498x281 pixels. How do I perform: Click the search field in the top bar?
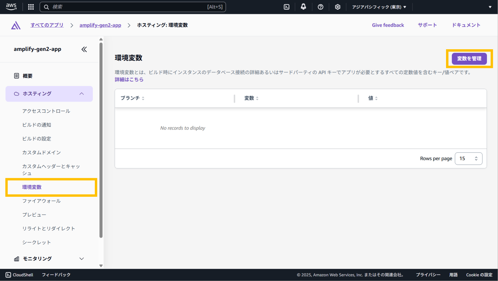click(133, 7)
